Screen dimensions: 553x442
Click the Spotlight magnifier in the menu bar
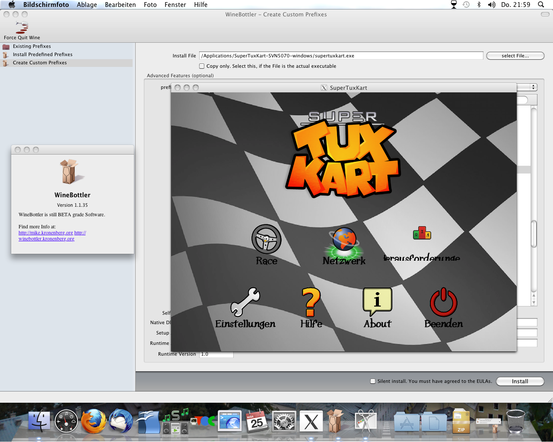pos(541,4)
